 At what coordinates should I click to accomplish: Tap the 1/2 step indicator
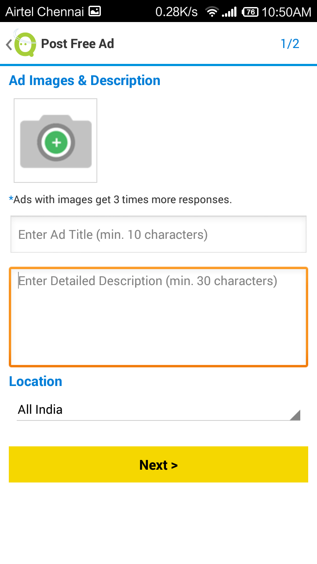point(290,44)
